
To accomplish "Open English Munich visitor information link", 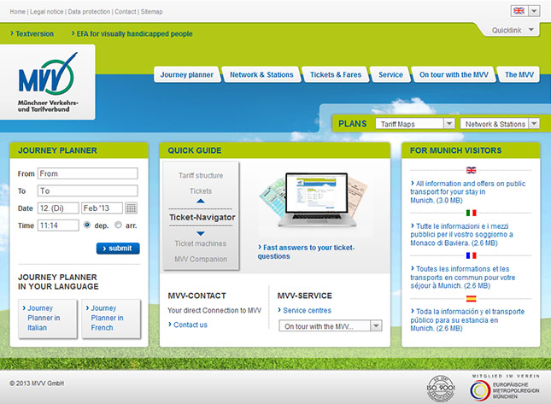I will [x=468, y=192].
